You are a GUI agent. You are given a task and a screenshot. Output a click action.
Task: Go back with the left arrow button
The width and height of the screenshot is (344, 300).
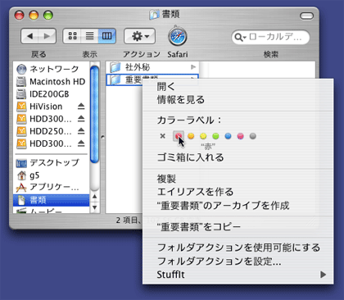click(x=29, y=36)
